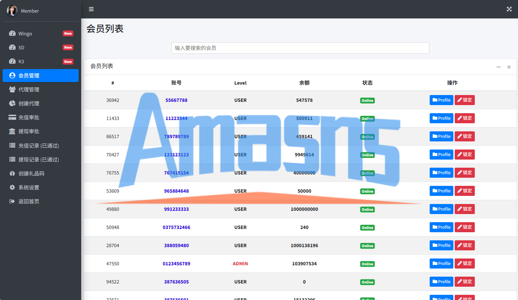This screenshot has width=518, height=300.
Task: Open 系统设置 gear icon
Action: point(12,187)
